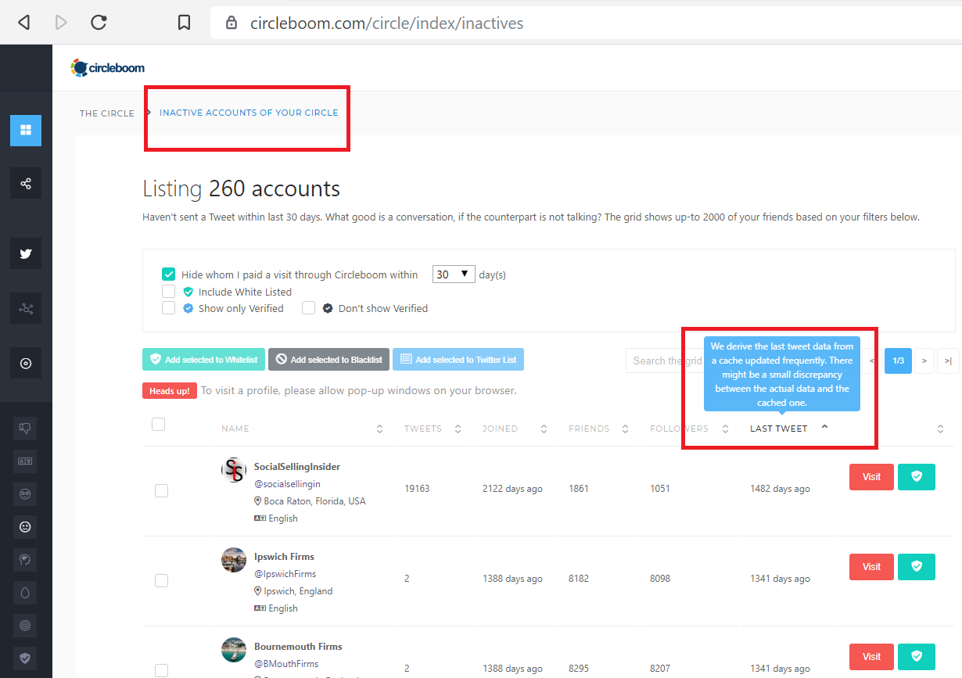This screenshot has height=678, width=962.
Task: Tick the Bournemouth Firms row checkbox
Action: point(161,670)
